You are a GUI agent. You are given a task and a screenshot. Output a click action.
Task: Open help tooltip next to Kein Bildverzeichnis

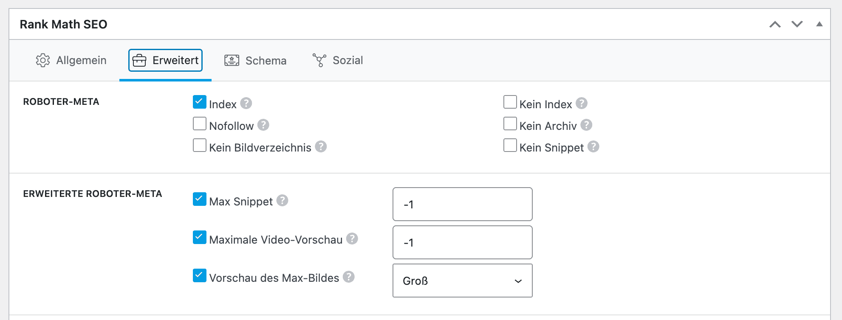tap(321, 147)
